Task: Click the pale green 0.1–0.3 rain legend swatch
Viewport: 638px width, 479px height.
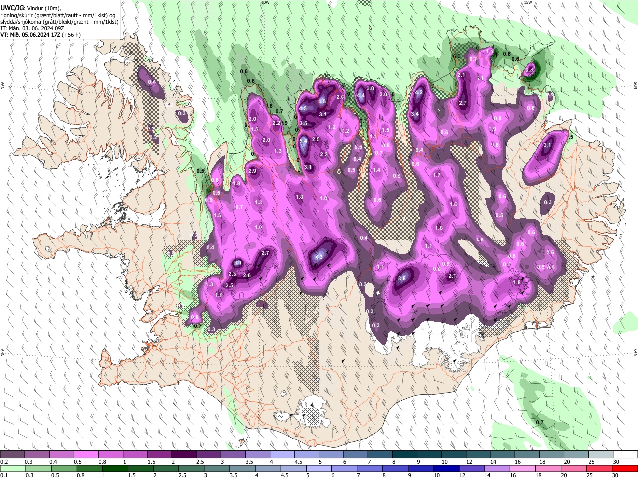Action: (12, 468)
